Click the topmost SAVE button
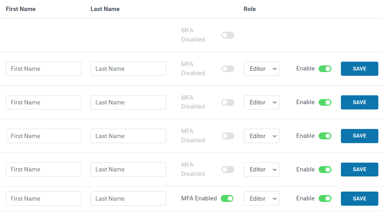384x212 pixels. coord(359,69)
